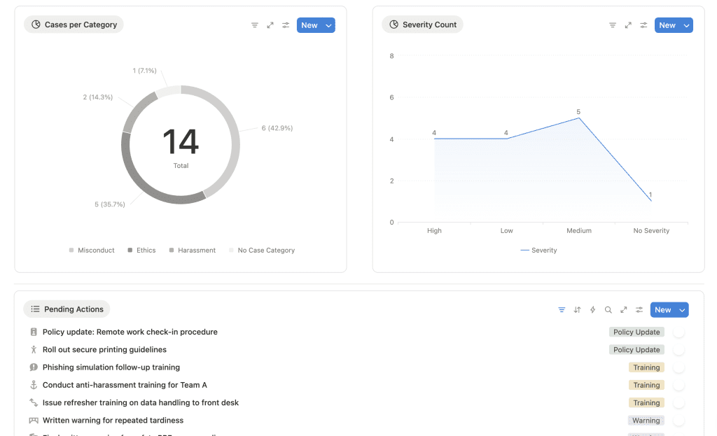Click the Severity Count filter icon
The width and height of the screenshot is (717, 436).
(613, 25)
